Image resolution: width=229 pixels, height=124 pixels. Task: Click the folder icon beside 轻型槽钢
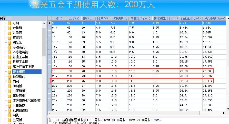9,77
